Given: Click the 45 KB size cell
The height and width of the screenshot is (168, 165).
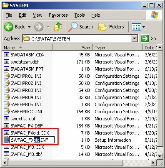Looking at the screenshot, I should pyautogui.click(x=84, y=55).
